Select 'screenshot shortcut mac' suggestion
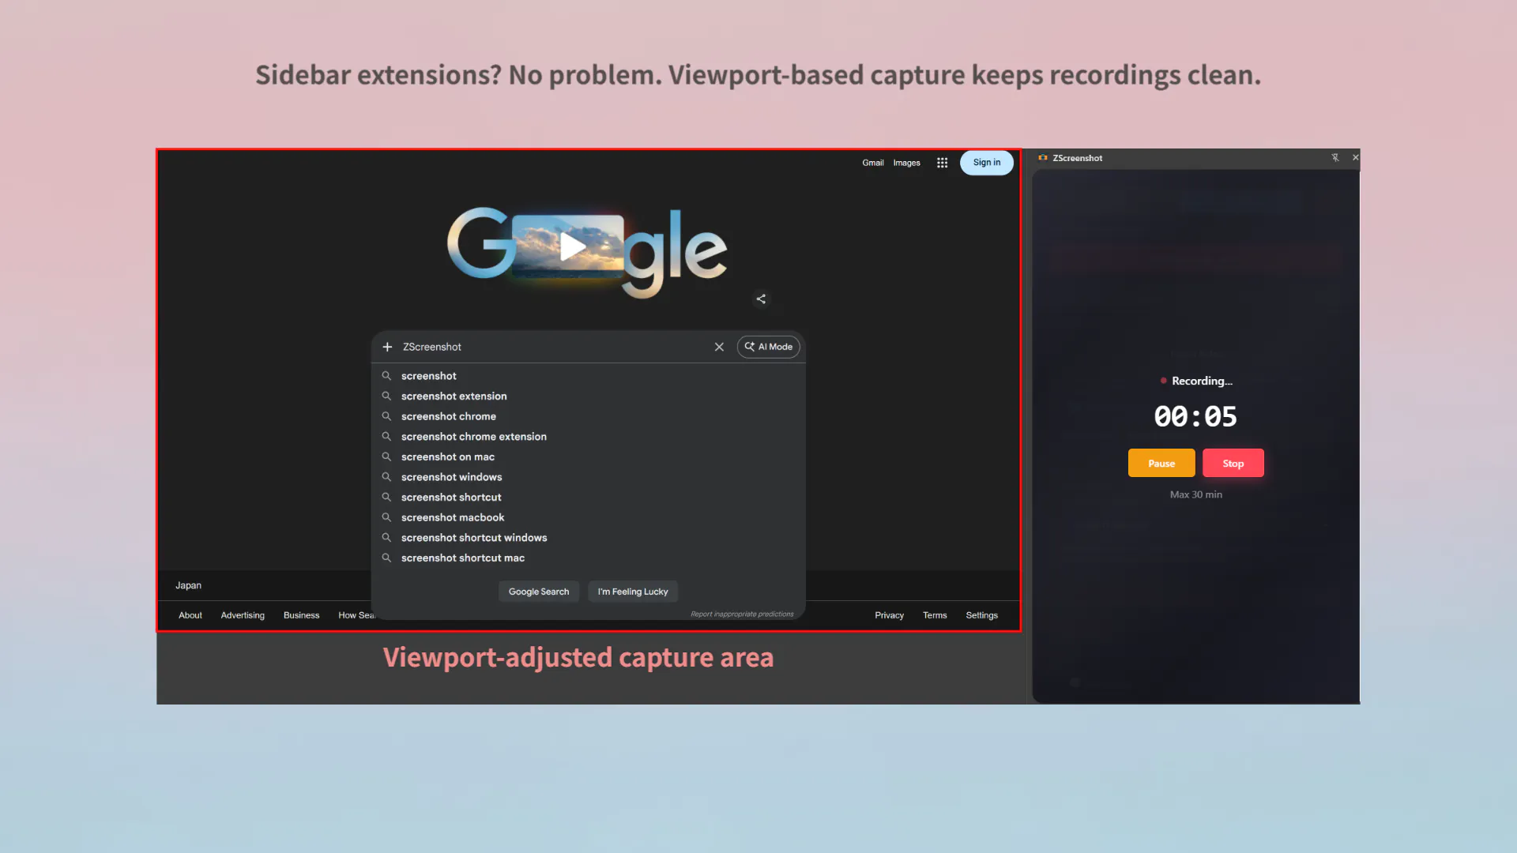Viewport: 1517px width, 853px height. click(x=588, y=558)
